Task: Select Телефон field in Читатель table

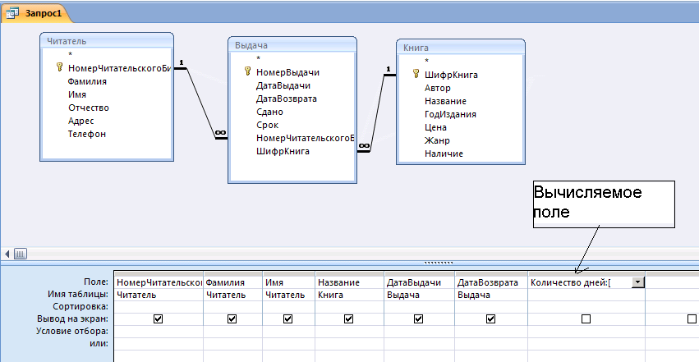Action: 86,134
